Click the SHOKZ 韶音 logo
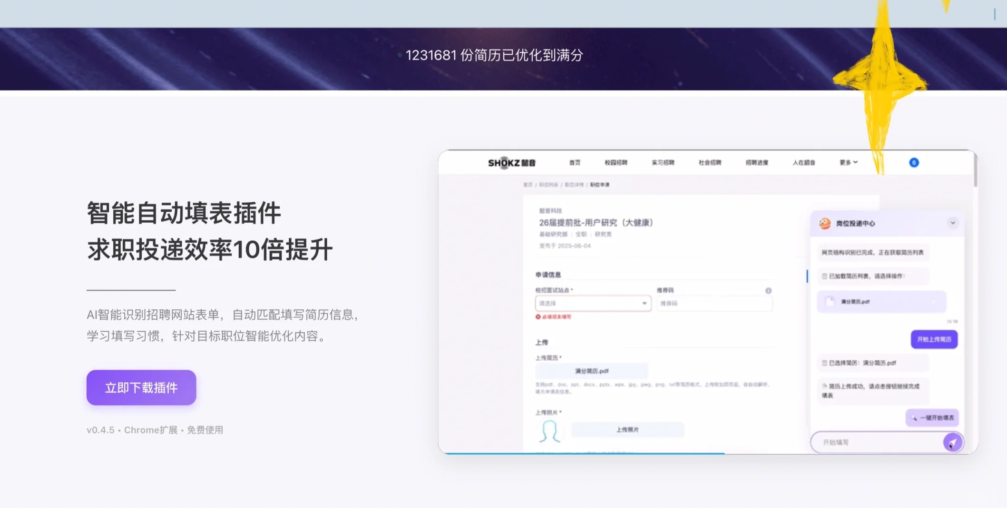The image size is (1007, 514). tap(511, 162)
